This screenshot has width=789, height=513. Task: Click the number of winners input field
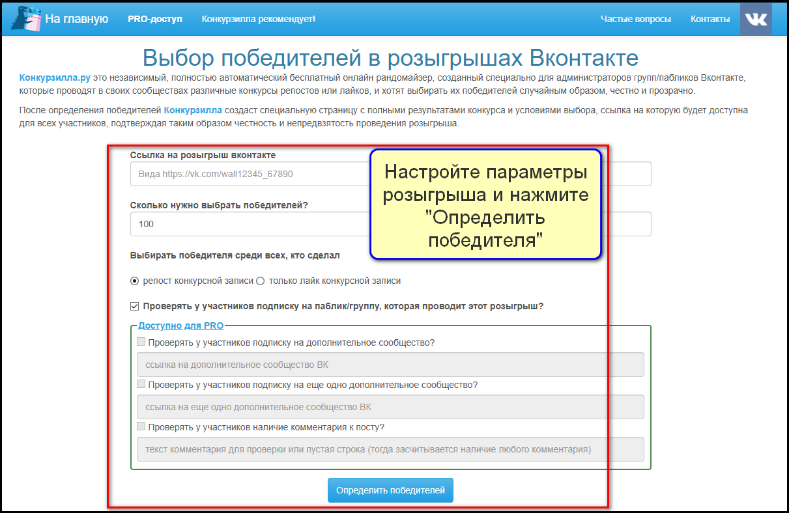[248, 224]
